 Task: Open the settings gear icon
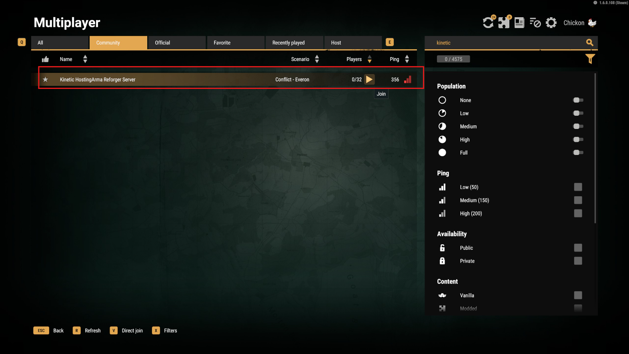[x=551, y=23]
